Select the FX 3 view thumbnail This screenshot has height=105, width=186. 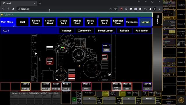click(169, 43)
